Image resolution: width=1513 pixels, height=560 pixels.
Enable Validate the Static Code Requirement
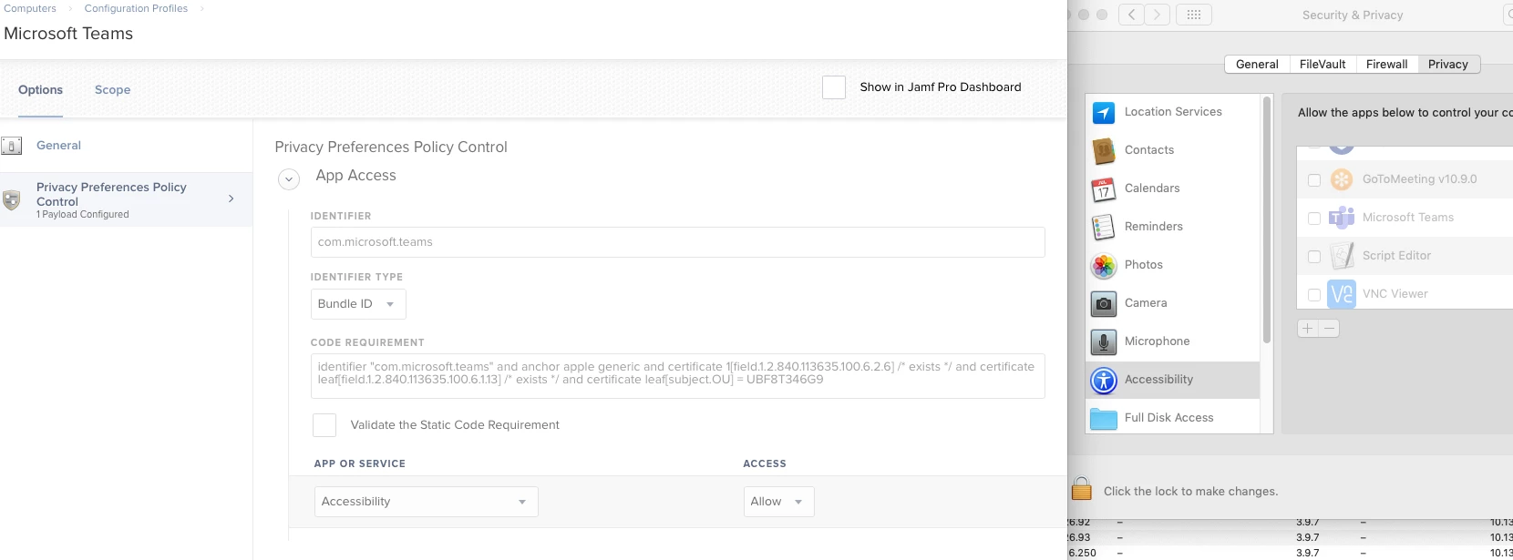(x=324, y=425)
